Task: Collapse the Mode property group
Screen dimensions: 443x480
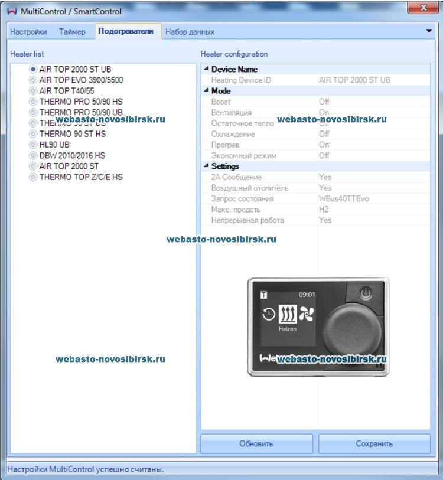Action: (x=206, y=91)
